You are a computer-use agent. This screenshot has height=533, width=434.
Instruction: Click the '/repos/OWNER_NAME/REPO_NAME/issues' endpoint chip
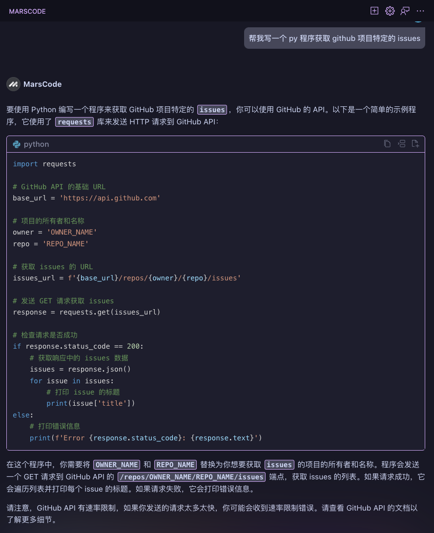[192, 477]
